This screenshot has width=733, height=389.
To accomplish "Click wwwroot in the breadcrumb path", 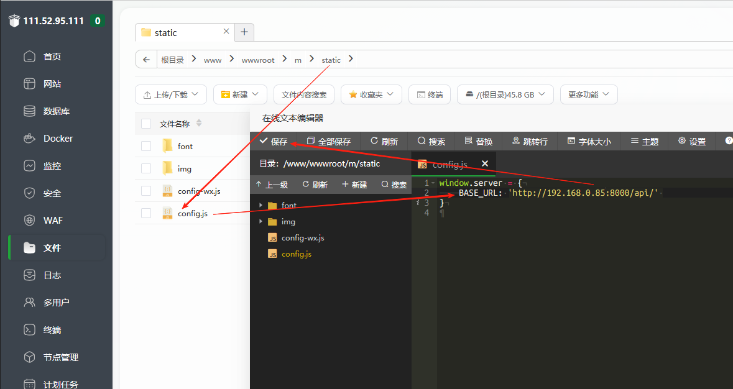I will [258, 60].
